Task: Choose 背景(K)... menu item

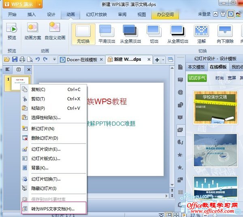Action: 54,168
